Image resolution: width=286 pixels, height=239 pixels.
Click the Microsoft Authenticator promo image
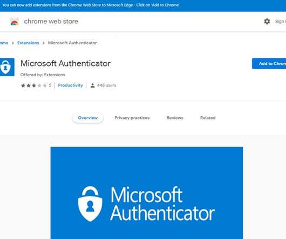[147, 193]
